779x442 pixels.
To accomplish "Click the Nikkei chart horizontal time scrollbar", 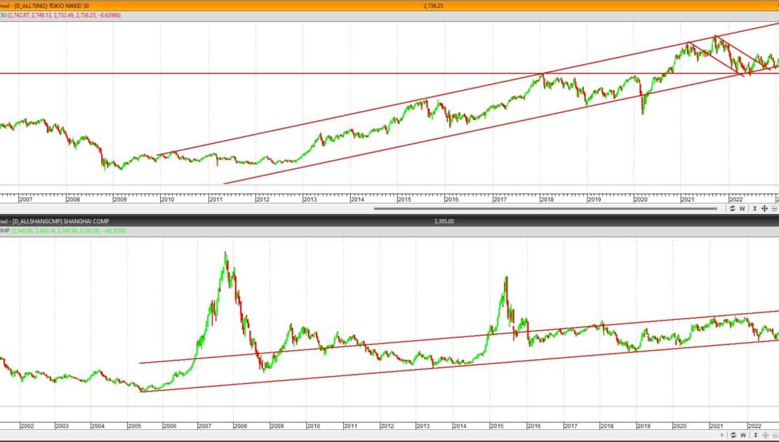I will pyautogui.click(x=545, y=208).
